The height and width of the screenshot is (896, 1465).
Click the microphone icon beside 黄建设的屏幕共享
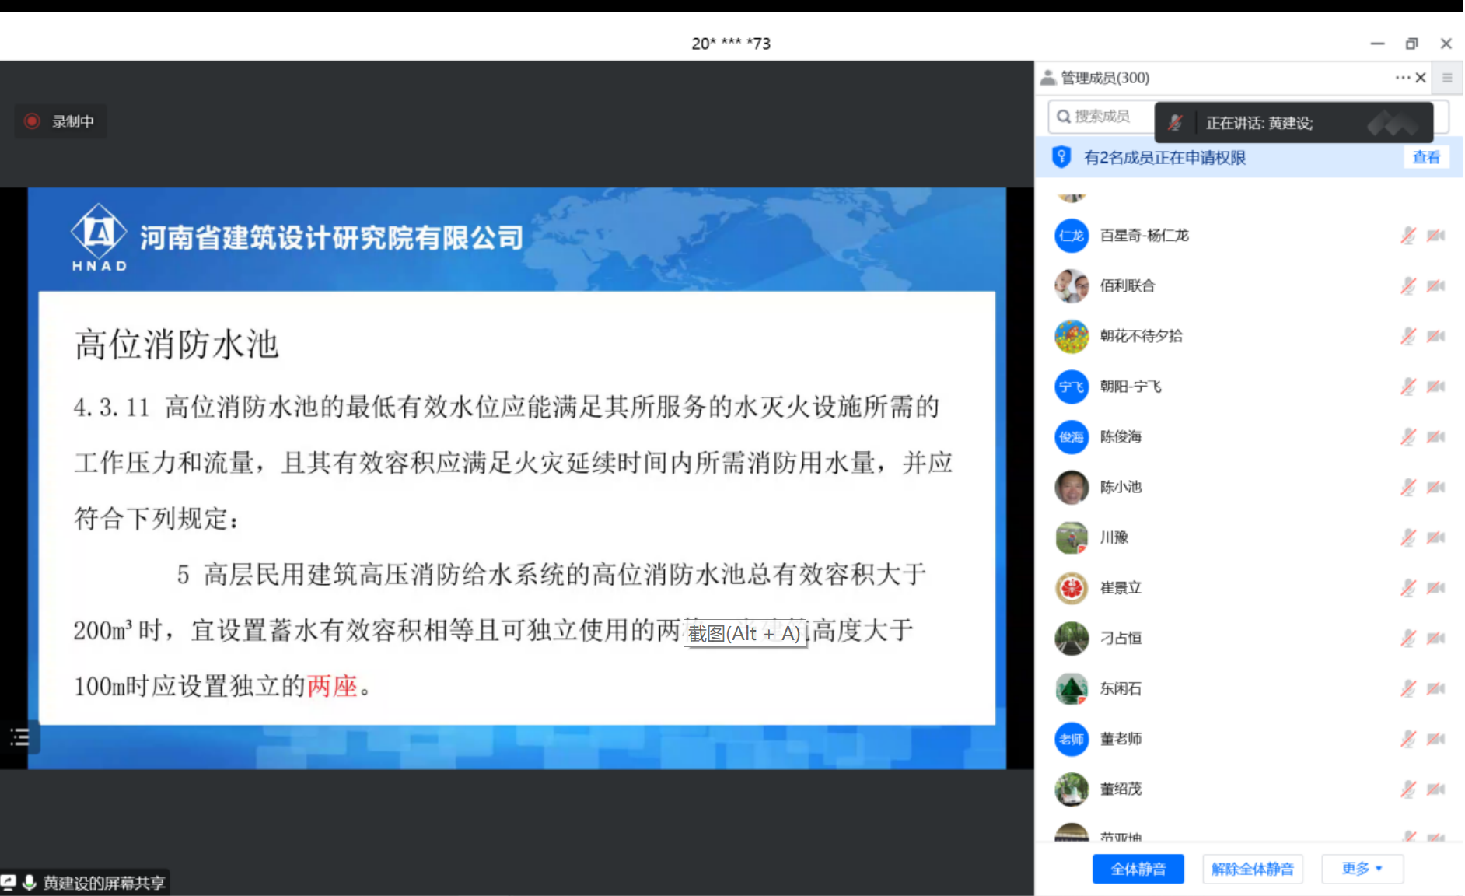[30, 882]
